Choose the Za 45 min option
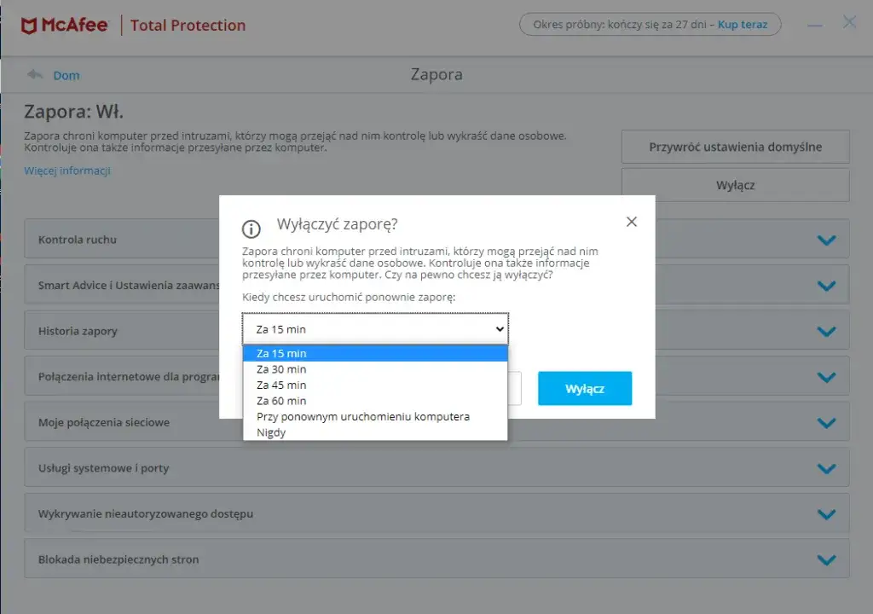Image resolution: width=873 pixels, height=614 pixels. [281, 385]
